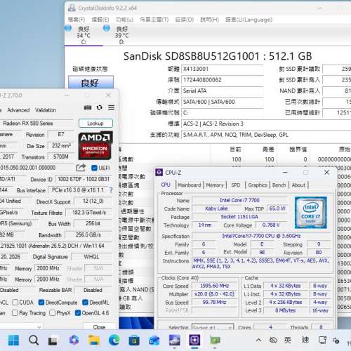
Task: Switch to CPU-Z purple taskbar icon
Action: (194, 340)
